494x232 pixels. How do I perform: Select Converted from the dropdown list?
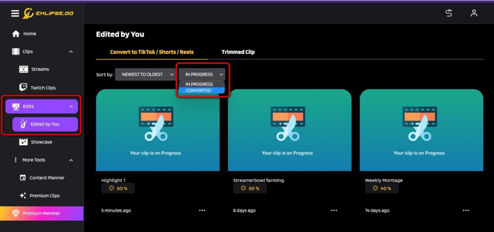202,90
